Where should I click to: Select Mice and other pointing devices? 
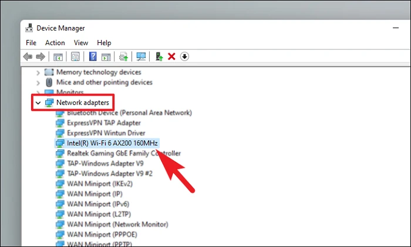[x=105, y=82]
